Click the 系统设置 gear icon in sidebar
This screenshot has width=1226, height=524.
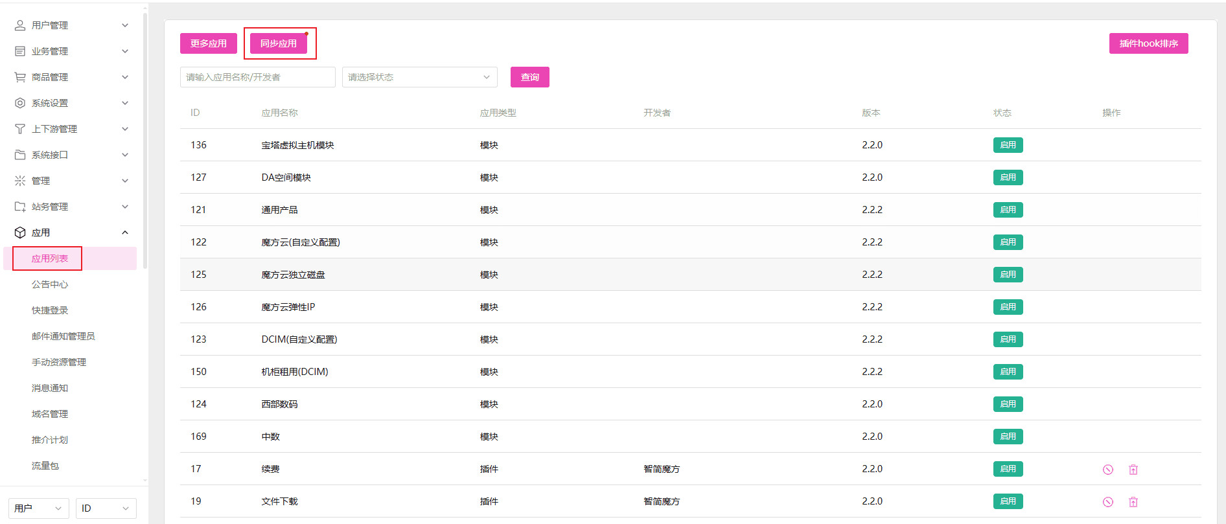pyautogui.click(x=20, y=103)
